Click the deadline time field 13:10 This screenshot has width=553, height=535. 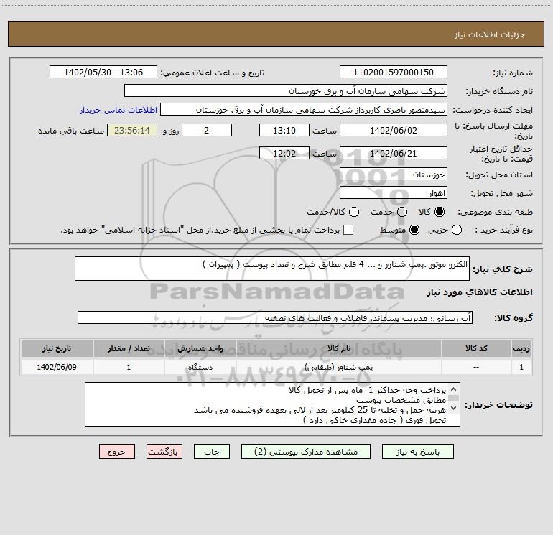(284, 131)
